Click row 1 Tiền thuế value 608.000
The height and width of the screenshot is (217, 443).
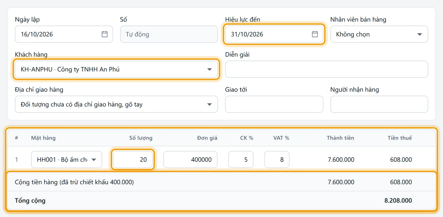click(x=401, y=160)
